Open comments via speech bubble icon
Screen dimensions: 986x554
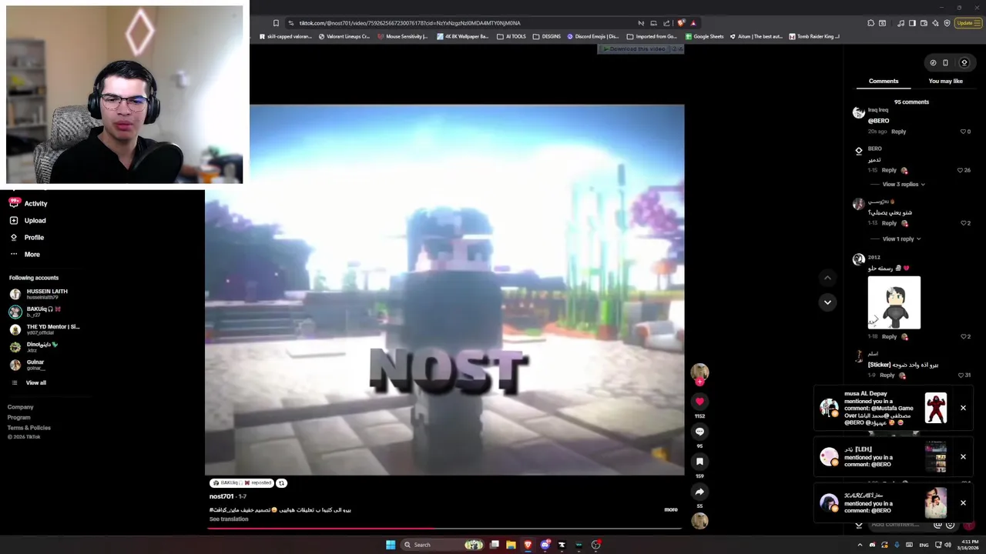coord(699,432)
